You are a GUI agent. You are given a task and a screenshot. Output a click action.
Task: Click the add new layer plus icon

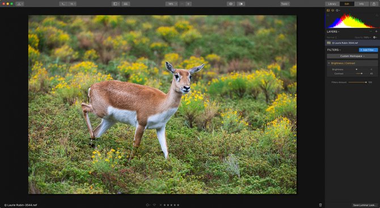[377, 32]
